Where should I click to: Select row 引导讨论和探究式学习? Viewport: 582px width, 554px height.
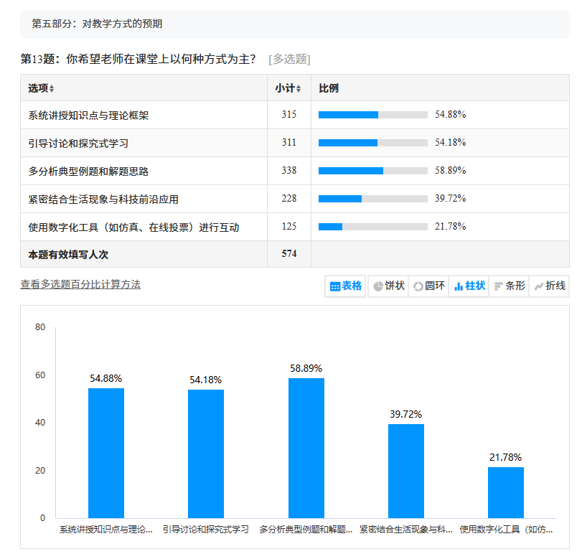78,143
